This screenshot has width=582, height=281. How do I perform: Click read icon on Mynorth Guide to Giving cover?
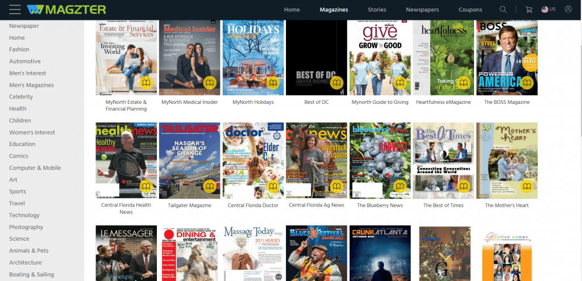pos(400,83)
